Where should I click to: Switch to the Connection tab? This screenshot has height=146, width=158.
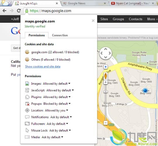[60, 35]
